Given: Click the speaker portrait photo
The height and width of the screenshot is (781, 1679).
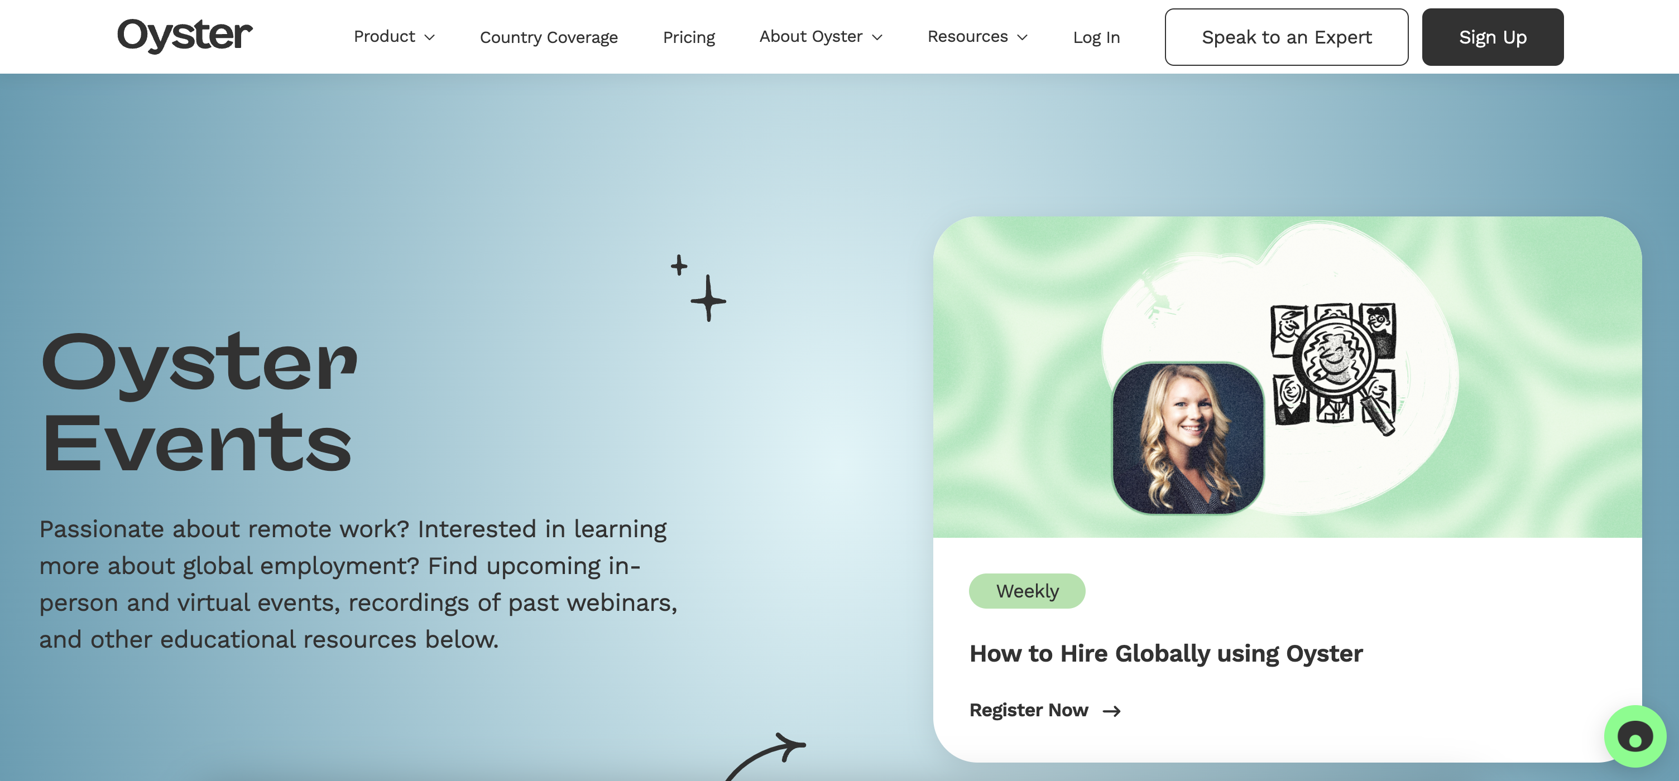Looking at the screenshot, I should pyautogui.click(x=1188, y=438).
